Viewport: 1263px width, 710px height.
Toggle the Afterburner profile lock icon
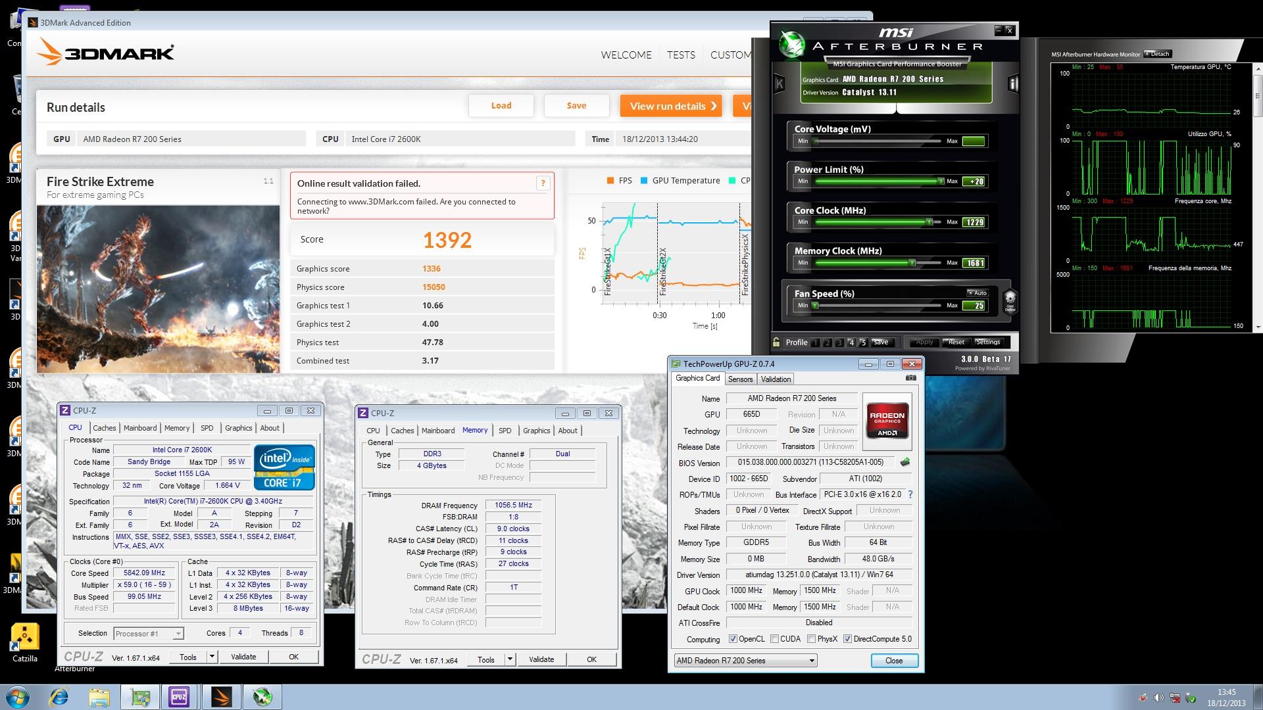point(776,342)
